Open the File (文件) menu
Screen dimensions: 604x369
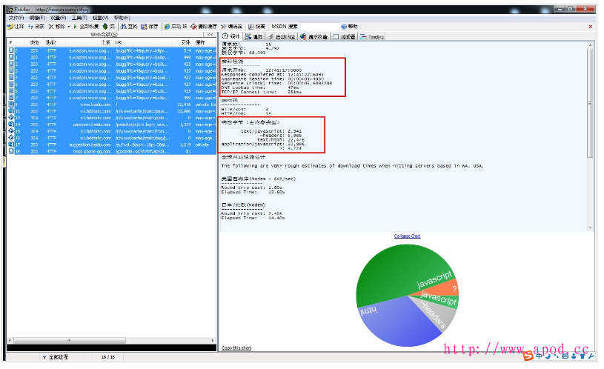(16, 17)
